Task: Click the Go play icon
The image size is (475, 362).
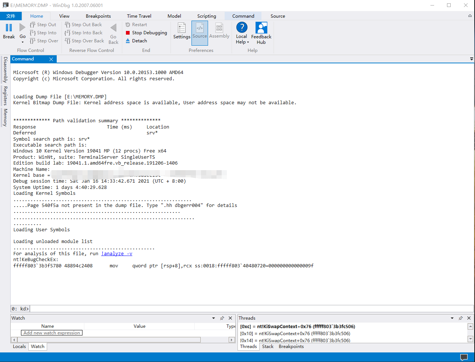Action: click(22, 27)
